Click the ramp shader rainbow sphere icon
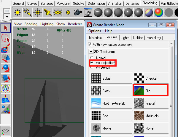Image resolution: width=178 pixels, height=137 pixels. click(159, 12)
